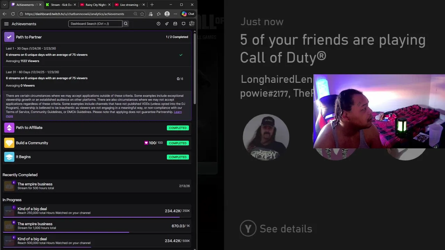Click the Build a Community diamond icon
This screenshot has height=250, width=445.
coord(9,143)
